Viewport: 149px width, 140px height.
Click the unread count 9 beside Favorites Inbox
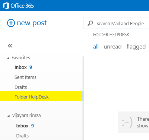coord(31,67)
